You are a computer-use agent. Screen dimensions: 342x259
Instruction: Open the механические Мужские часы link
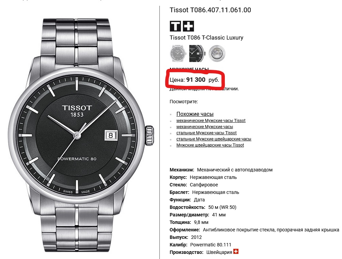(x=205, y=126)
